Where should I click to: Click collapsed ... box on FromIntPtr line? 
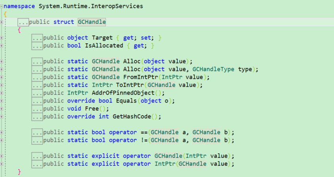37,77
